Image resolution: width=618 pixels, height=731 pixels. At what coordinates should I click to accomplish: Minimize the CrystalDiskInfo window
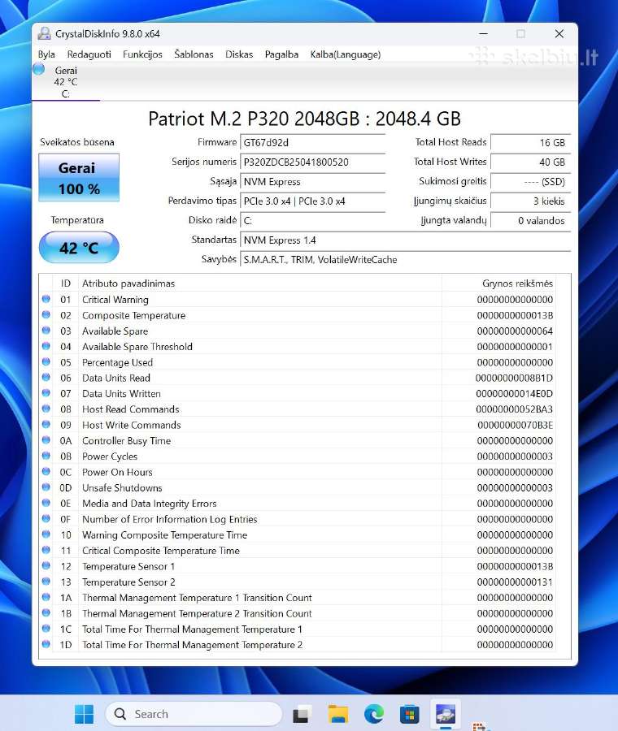click(484, 33)
